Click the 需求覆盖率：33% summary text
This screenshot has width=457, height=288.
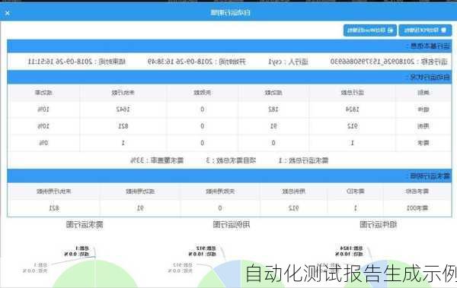[157, 160]
